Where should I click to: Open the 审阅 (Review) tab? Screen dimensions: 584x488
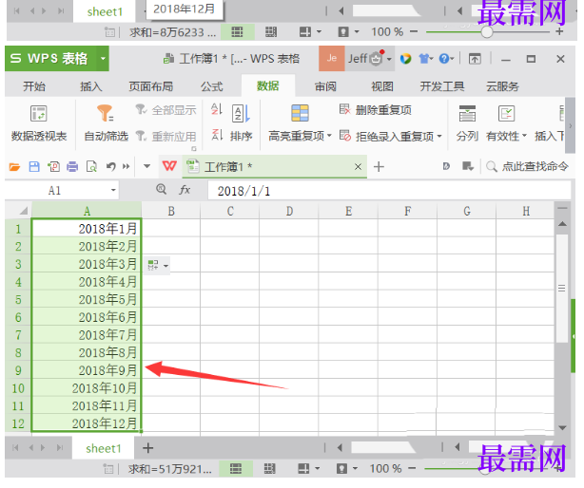pos(325,86)
